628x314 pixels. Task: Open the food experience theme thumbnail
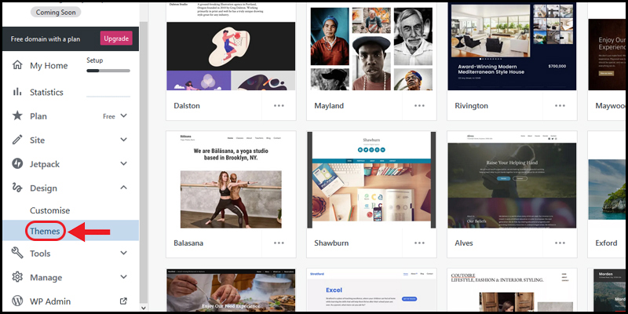[x=231, y=290]
